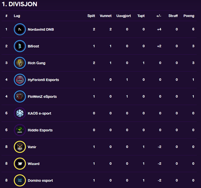Open the Rich Gang team name link
This screenshot has width=201, height=188.
click(x=36, y=63)
